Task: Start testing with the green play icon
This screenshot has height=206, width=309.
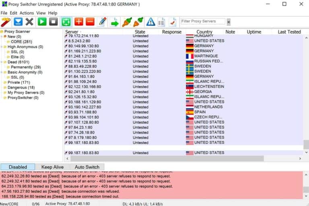Action: [42, 22]
